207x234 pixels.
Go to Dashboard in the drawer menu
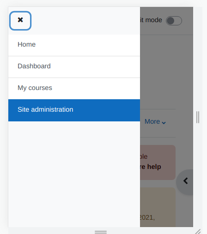(x=74, y=67)
